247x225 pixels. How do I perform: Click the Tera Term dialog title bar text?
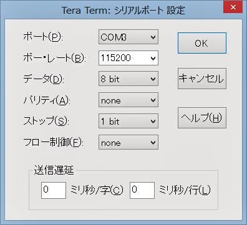tap(123, 11)
